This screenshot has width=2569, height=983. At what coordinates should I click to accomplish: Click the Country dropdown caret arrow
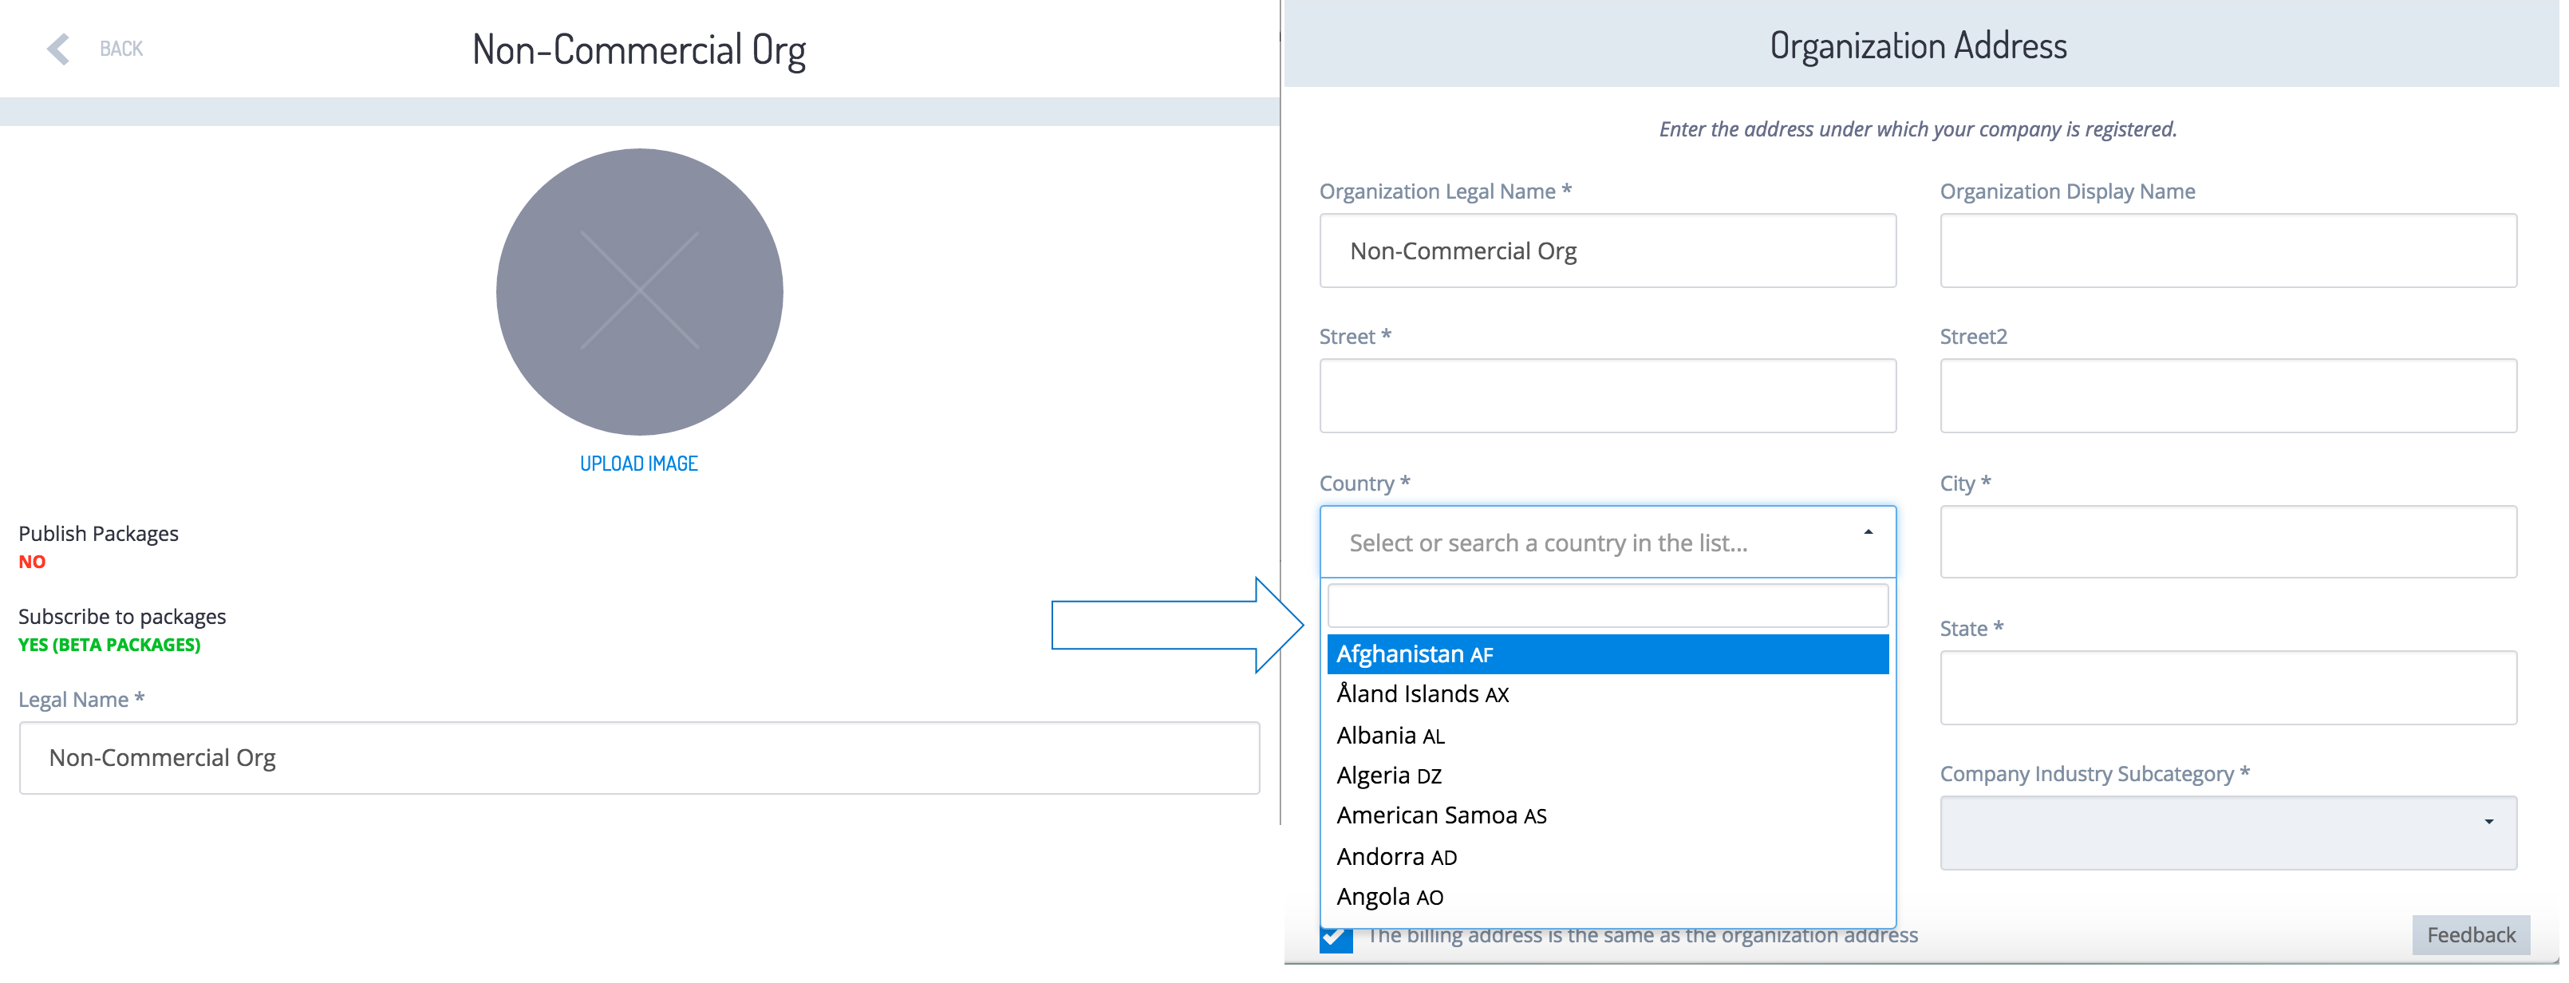point(1868,532)
